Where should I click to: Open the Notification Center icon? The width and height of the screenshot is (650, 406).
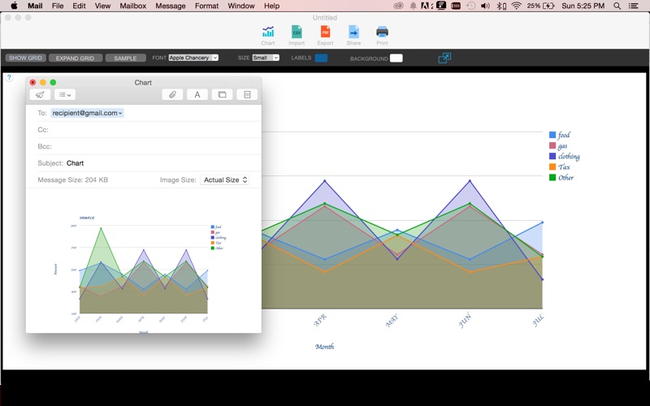point(634,6)
